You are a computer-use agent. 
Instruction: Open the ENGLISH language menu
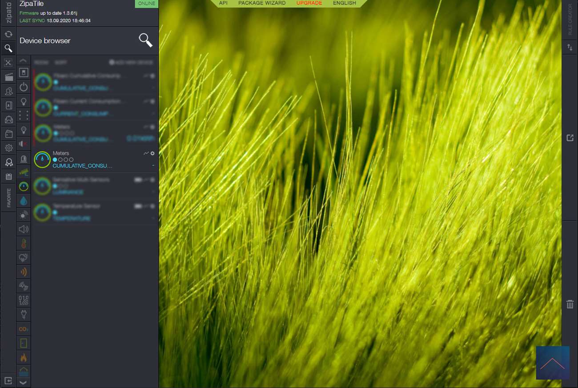click(345, 3)
